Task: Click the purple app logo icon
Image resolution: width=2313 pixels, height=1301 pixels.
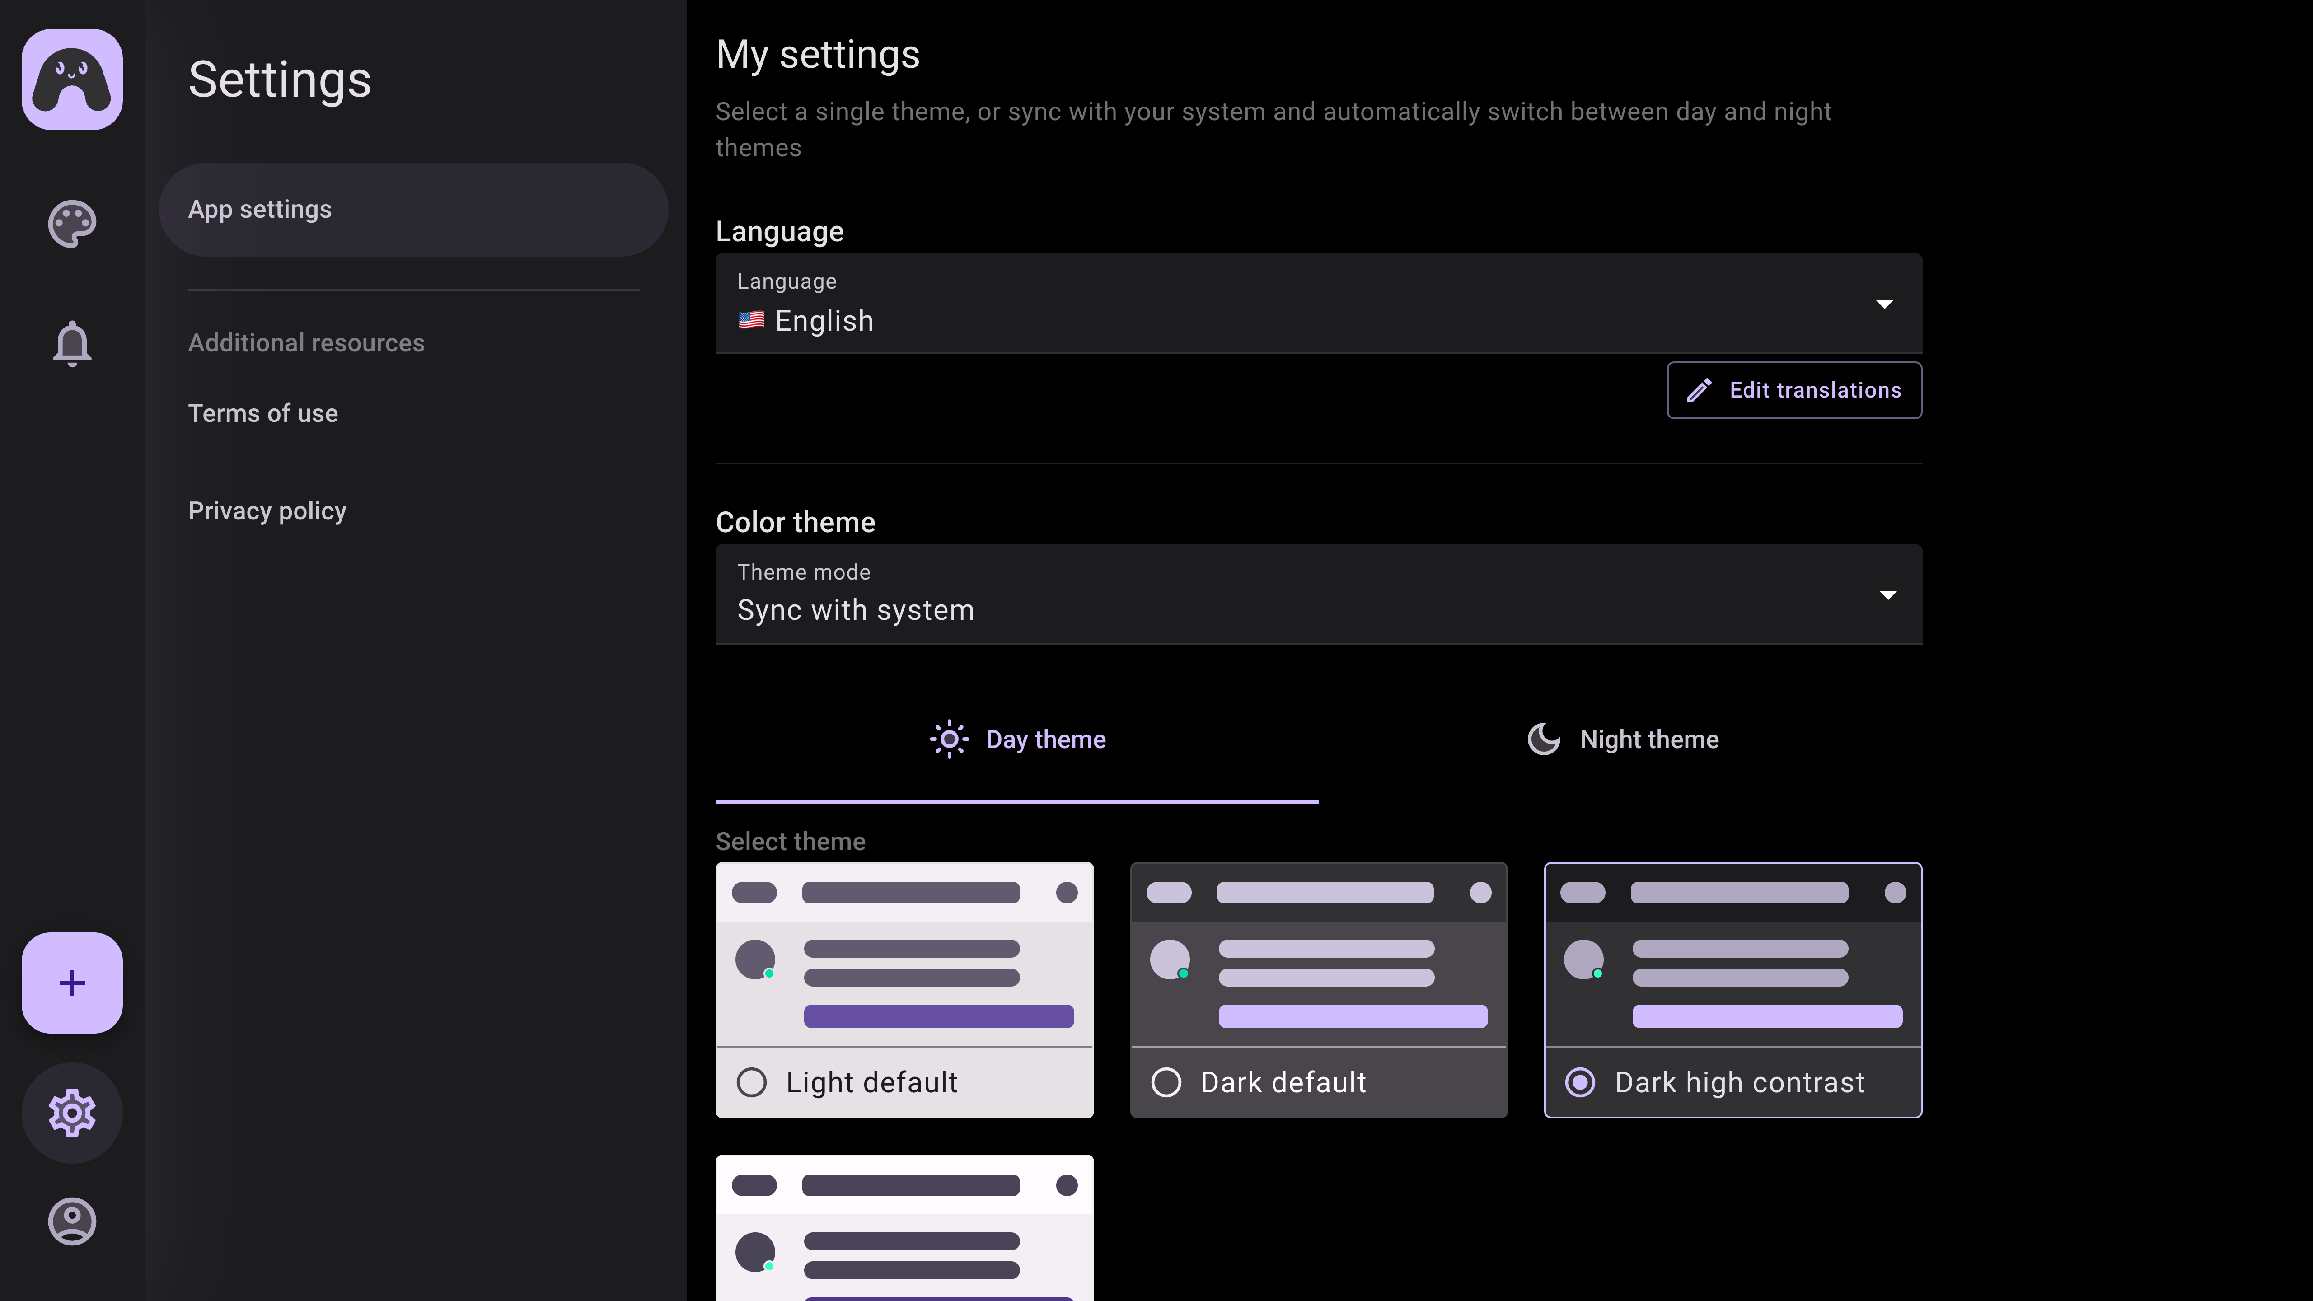Action: coord(72,79)
